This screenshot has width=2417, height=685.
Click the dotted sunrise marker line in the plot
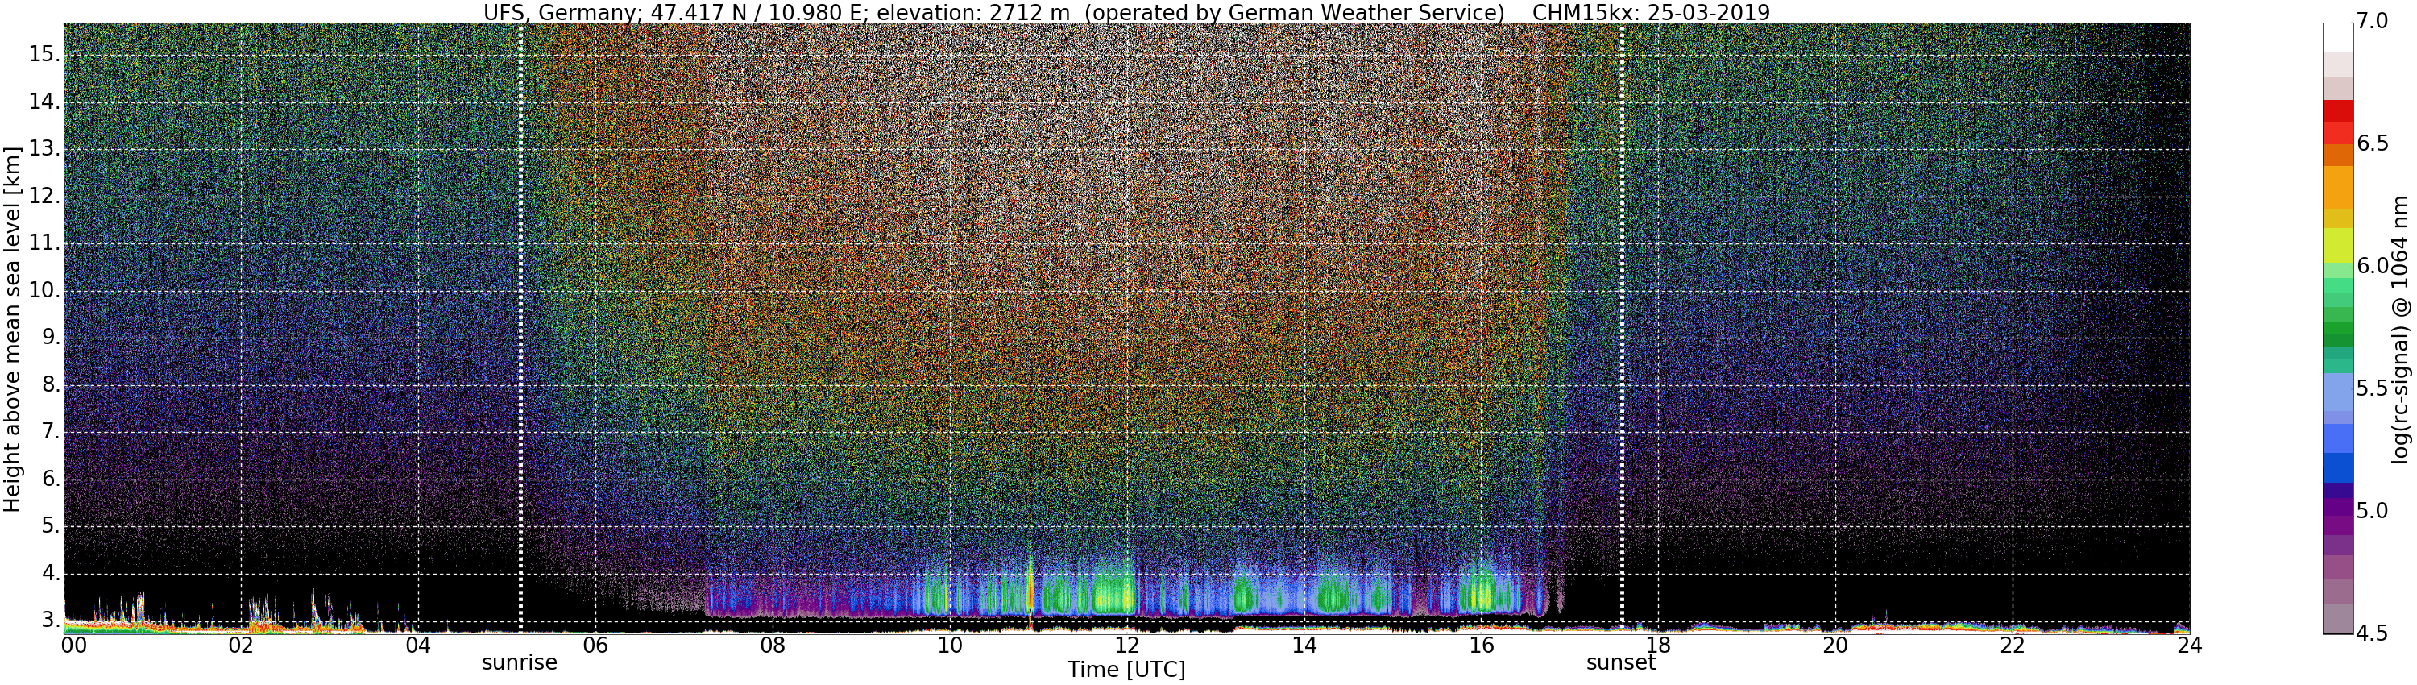[x=520, y=329]
